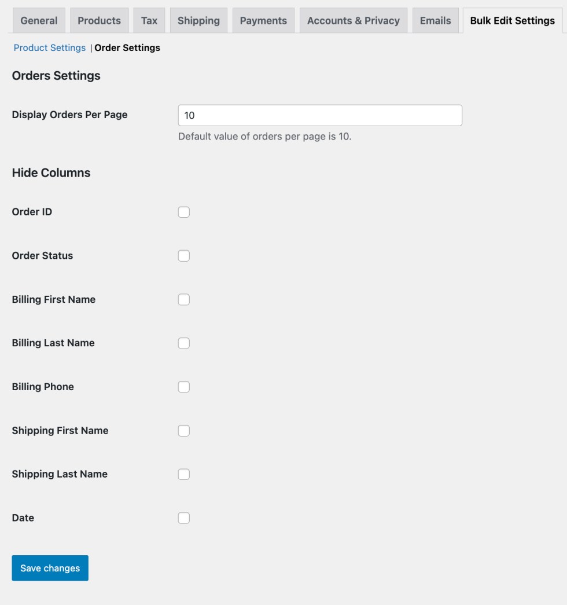Viewport: 567px width, 605px height.
Task: Toggle the Order Status checkbox
Action: (x=184, y=256)
